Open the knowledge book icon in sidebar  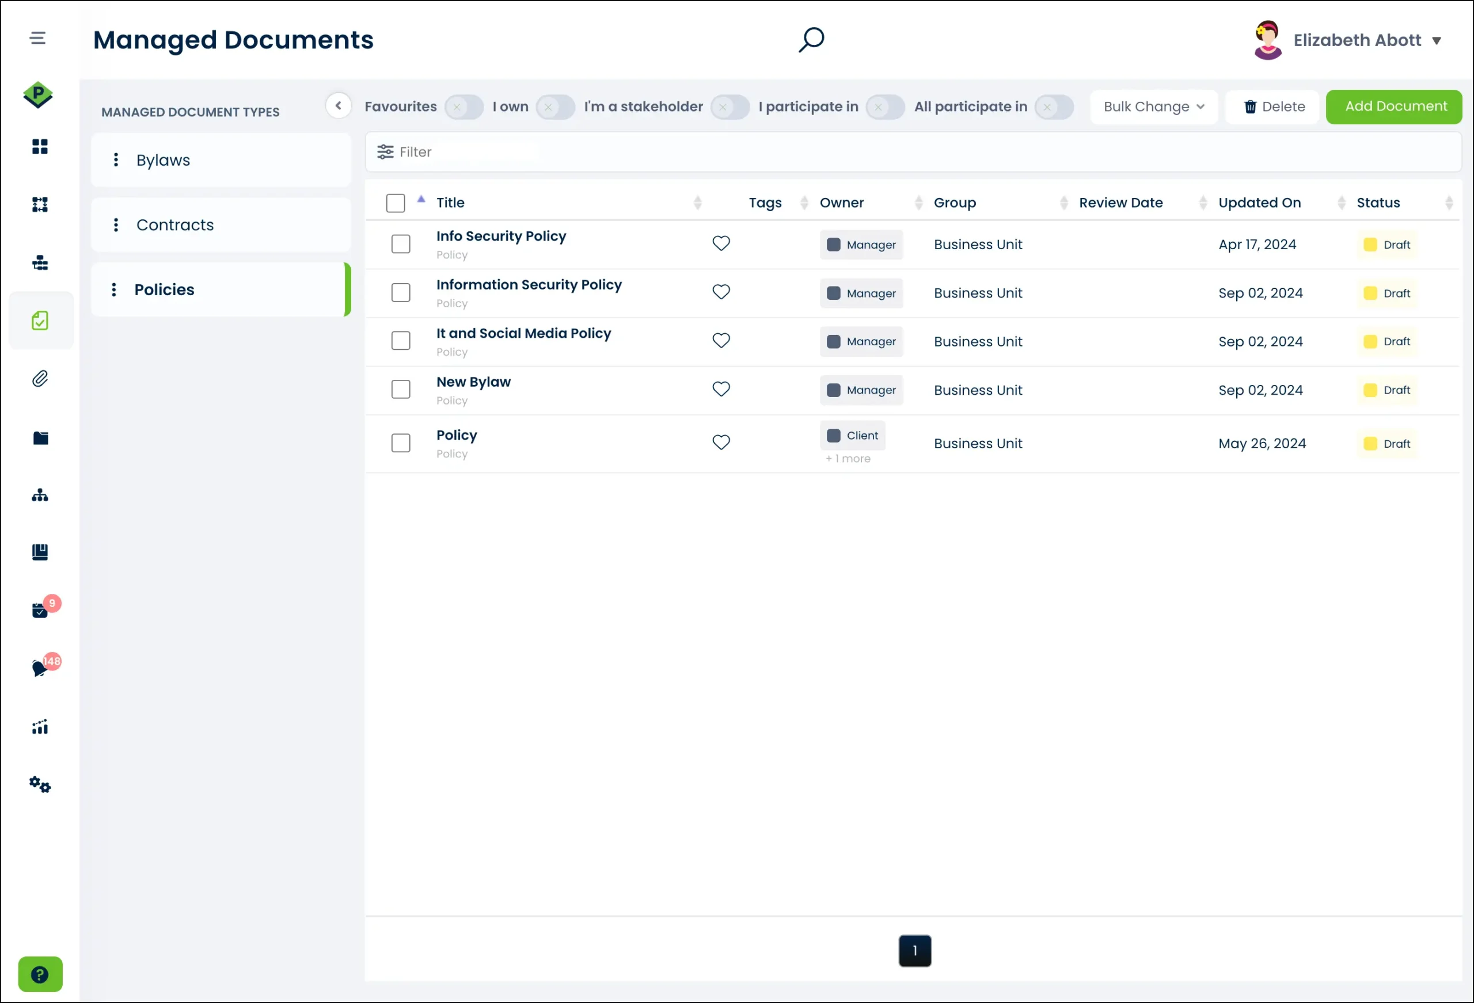(x=40, y=552)
